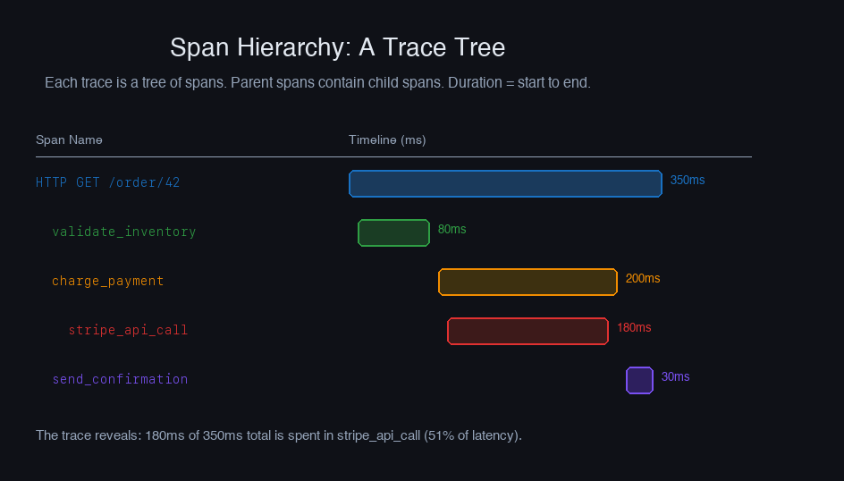Click the 30ms duration label
This screenshot has width=844, height=481.
click(x=676, y=376)
